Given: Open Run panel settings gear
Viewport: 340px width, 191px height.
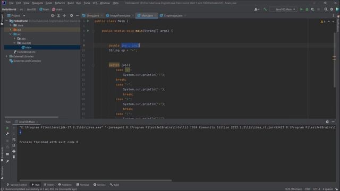Looking at the screenshot, I should tap(327, 122).
